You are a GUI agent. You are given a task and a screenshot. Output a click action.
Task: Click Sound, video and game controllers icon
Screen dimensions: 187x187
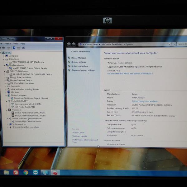(10, 118)
